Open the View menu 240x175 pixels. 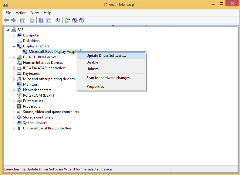pyautogui.click(x=35, y=13)
